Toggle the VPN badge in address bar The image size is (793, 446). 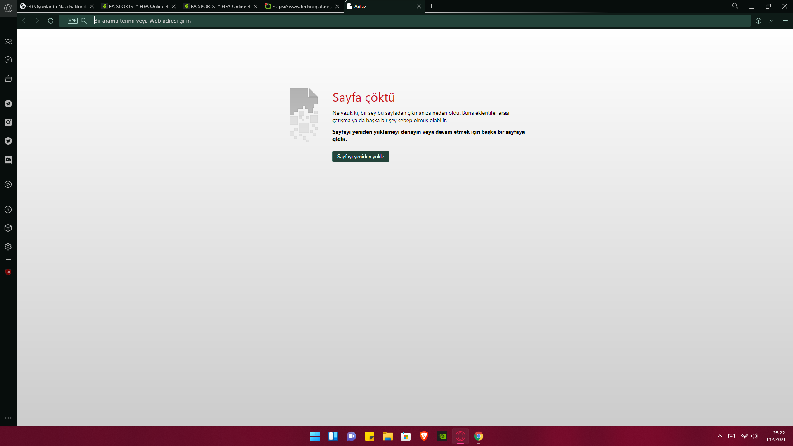73,21
